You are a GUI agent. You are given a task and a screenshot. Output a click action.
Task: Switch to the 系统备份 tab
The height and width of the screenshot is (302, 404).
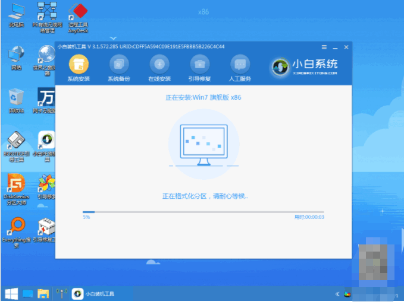[119, 68]
